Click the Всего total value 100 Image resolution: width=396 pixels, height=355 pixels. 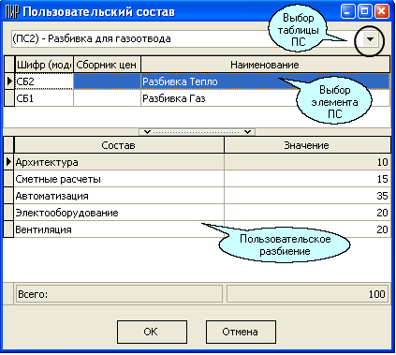pyautogui.click(x=307, y=294)
